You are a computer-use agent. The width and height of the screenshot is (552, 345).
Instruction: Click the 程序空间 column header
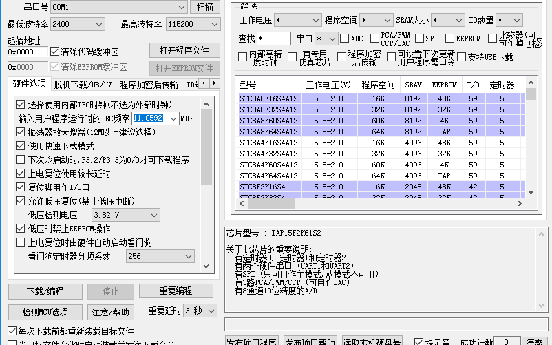[x=379, y=85]
